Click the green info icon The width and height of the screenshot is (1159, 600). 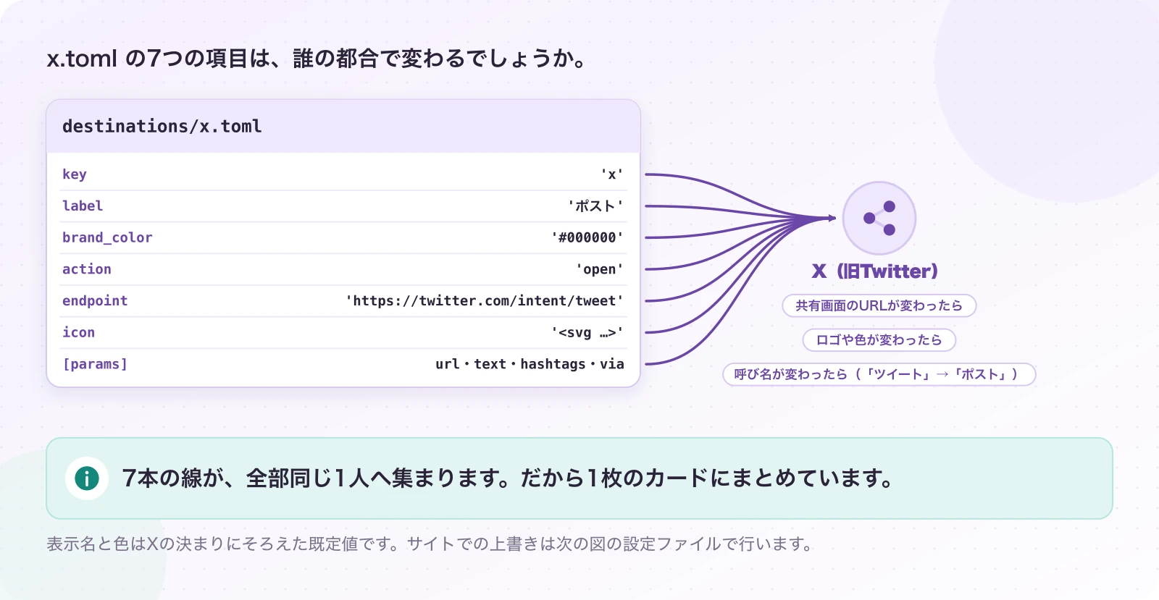click(87, 478)
